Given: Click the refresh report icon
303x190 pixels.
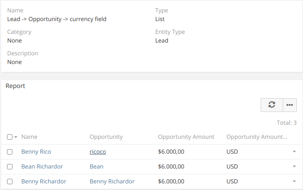Looking at the screenshot, I should [x=272, y=105].
